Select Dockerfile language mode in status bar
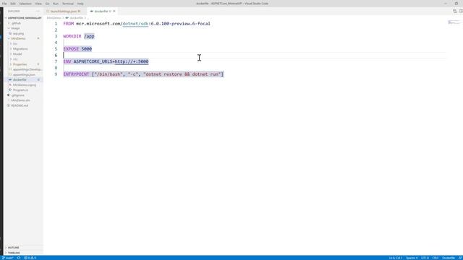 pyautogui.click(x=449, y=258)
